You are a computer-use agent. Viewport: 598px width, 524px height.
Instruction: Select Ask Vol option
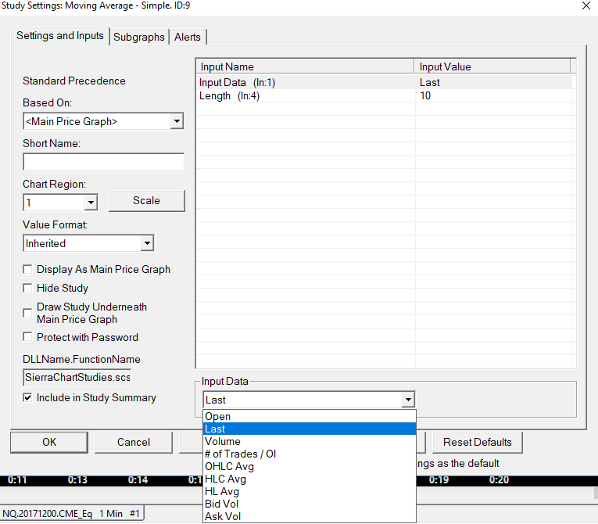(310, 516)
